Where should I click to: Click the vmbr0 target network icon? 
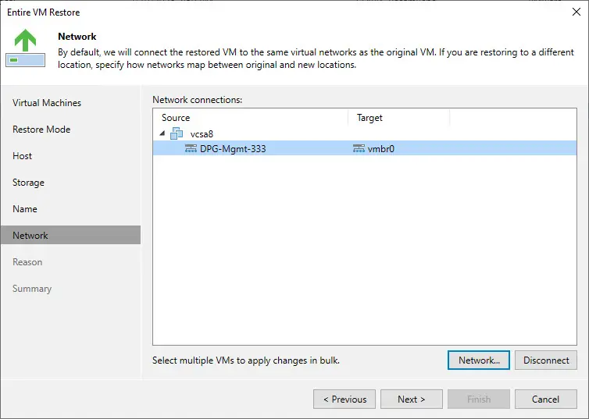(x=359, y=148)
